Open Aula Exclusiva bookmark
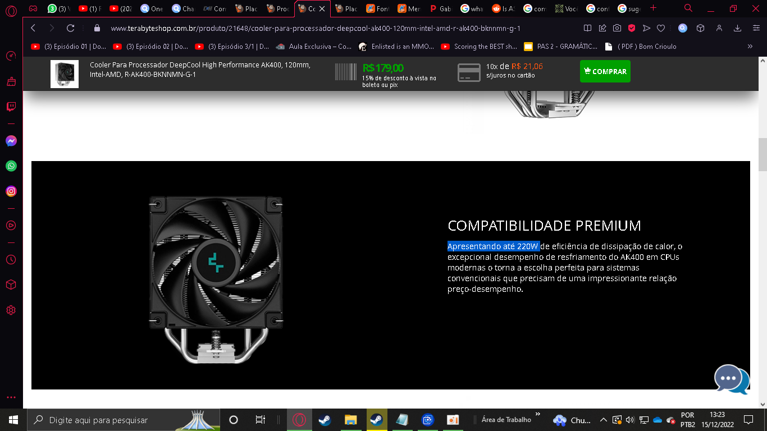Viewport: 767px width, 431px height. pyautogui.click(x=314, y=47)
